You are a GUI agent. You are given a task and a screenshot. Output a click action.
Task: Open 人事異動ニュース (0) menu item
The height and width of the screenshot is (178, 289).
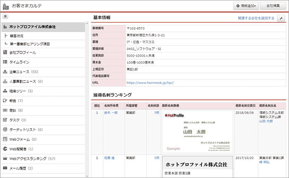pyautogui.click(x=43, y=81)
